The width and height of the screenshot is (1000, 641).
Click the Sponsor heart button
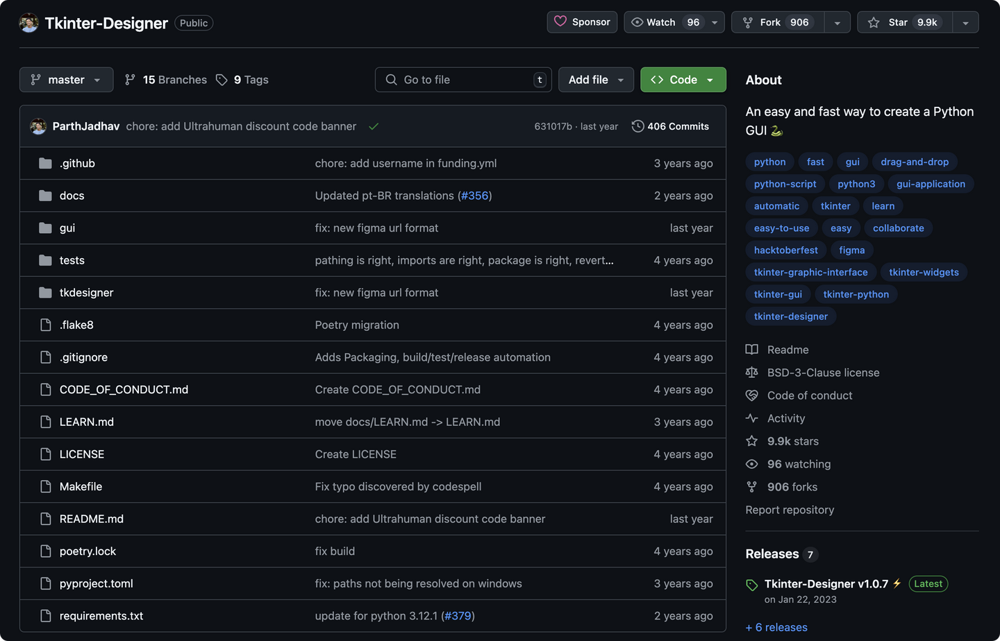[582, 22]
